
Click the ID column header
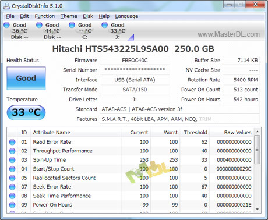point(24,133)
